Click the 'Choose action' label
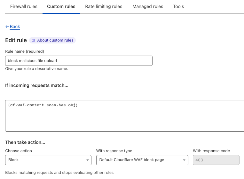Screen dimensions: 244x179 coord(19,151)
